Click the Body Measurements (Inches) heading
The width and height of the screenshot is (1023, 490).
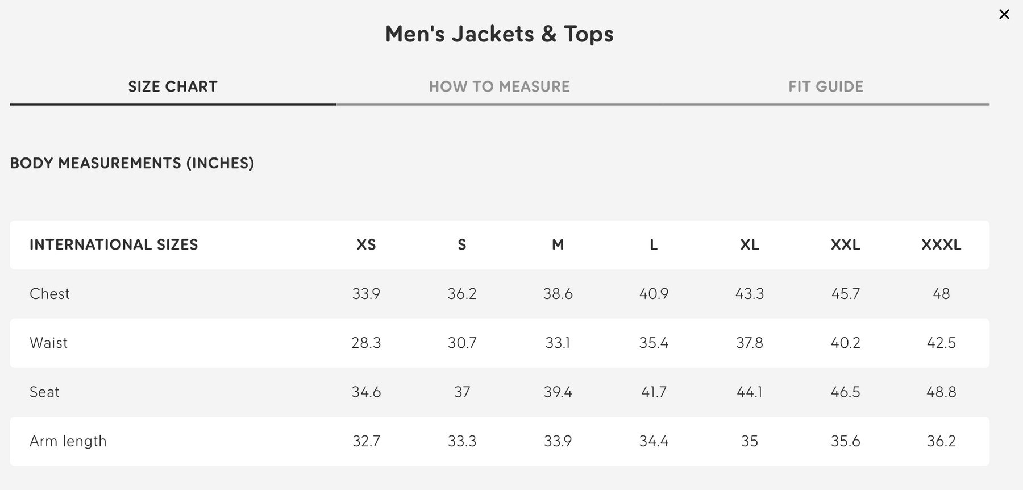click(x=132, y=163)
